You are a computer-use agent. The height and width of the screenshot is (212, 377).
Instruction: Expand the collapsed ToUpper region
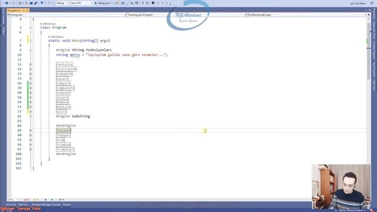pos(31,135)
